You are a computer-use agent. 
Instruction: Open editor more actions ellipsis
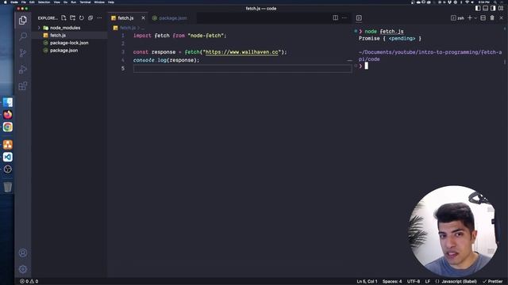(344, 17)
